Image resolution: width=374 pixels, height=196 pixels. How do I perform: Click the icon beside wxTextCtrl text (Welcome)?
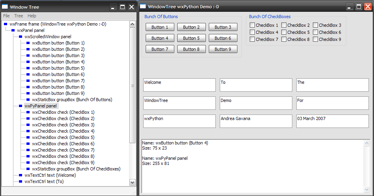[x=21, y=175]
